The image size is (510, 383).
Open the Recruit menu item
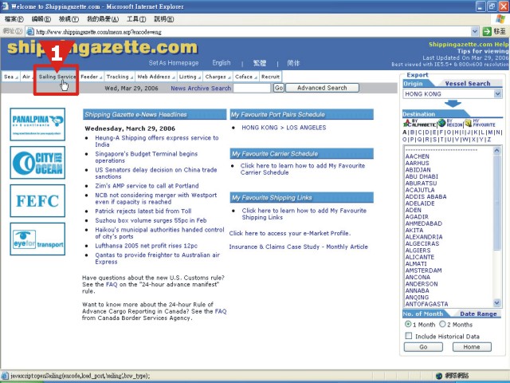(270, 77)
